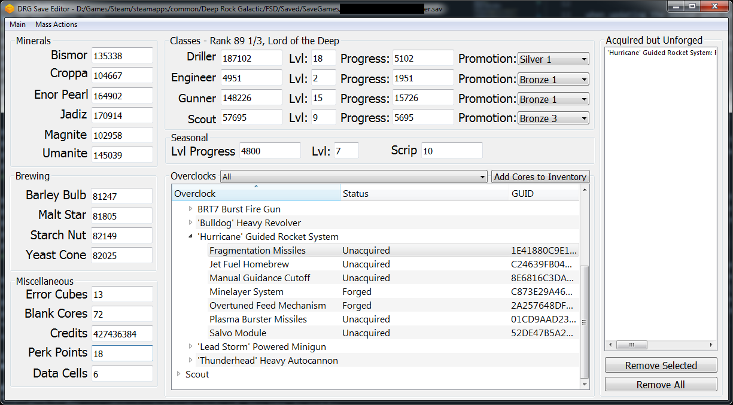The height and width of the screenshot is (405, 733).
Task: Open the Main menu
Action: point(17,25)
